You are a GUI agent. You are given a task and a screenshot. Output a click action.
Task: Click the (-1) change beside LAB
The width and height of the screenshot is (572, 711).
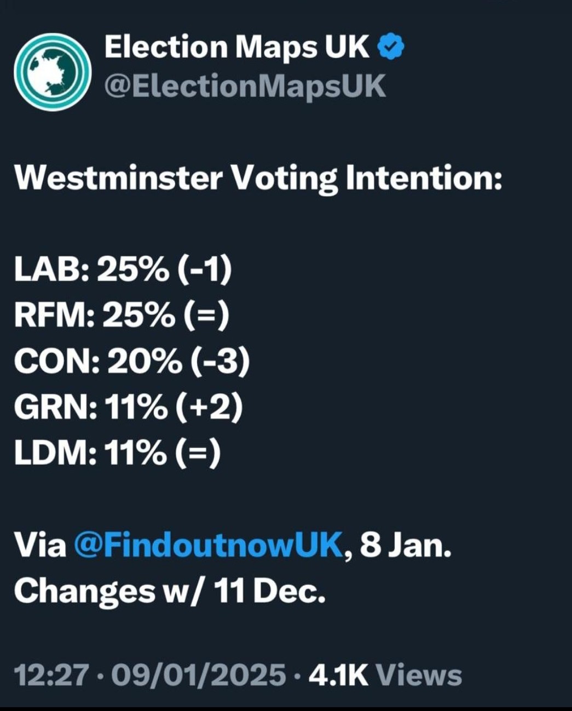point(204,270)
